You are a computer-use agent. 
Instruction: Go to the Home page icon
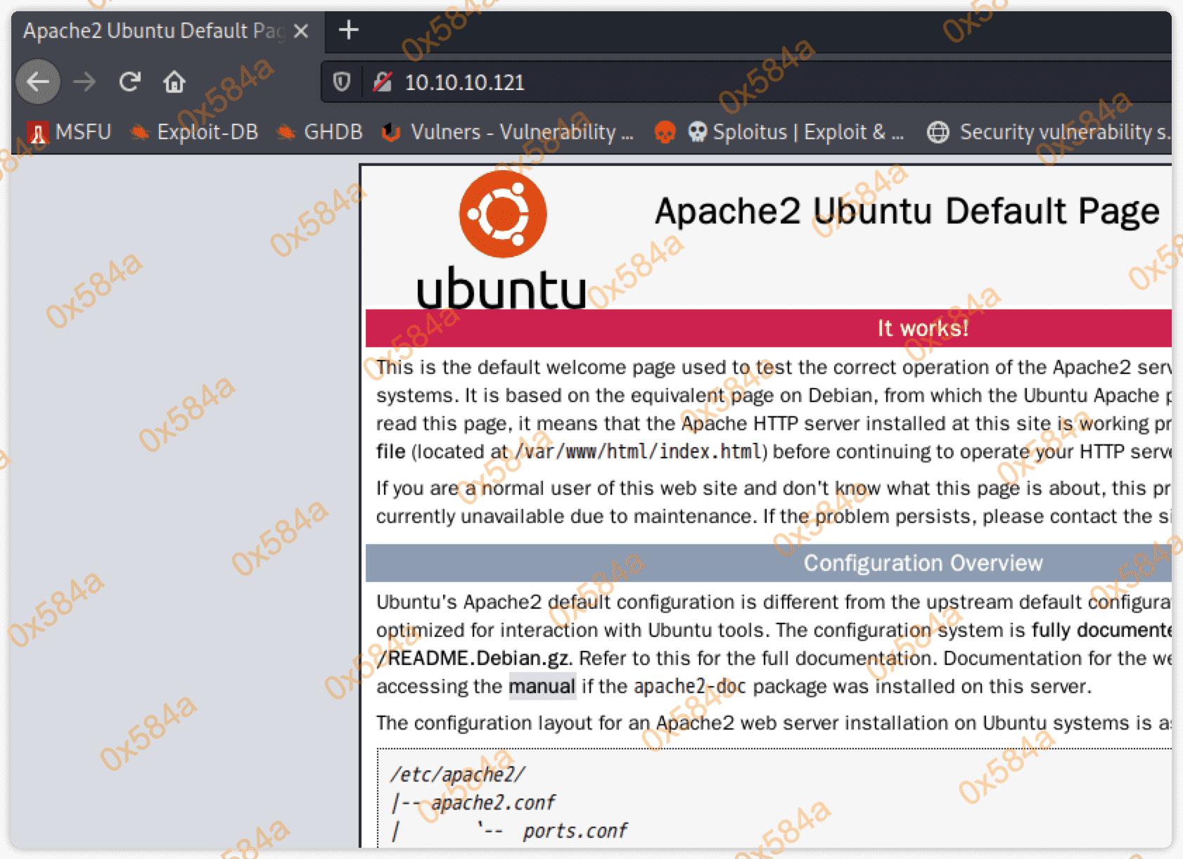pyautogui.click(x=174, y=82)
